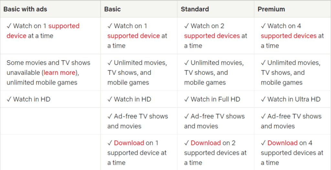
Task: Click the 'learn more' link about unavailable titles
Action: (x=59, y=73)
